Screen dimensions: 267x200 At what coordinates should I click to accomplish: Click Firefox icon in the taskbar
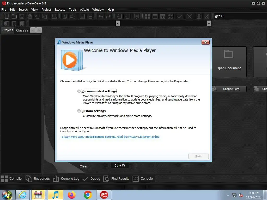71,195
